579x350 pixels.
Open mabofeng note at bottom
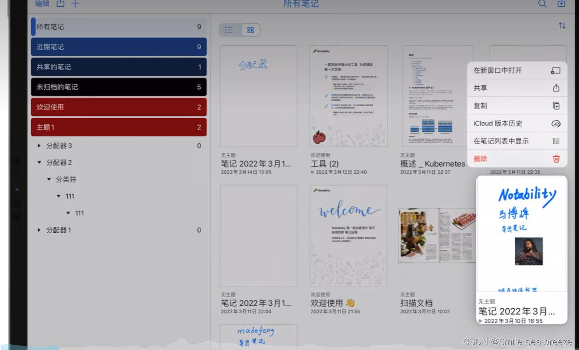259,336
